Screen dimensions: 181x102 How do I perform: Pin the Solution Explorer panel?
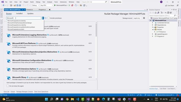click(x=174, y=10)
